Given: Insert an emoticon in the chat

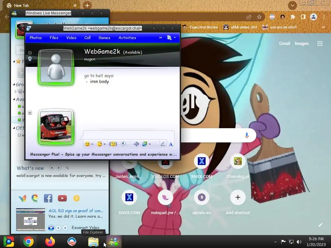Looking at the screenshot, I should tap(87, 144).
